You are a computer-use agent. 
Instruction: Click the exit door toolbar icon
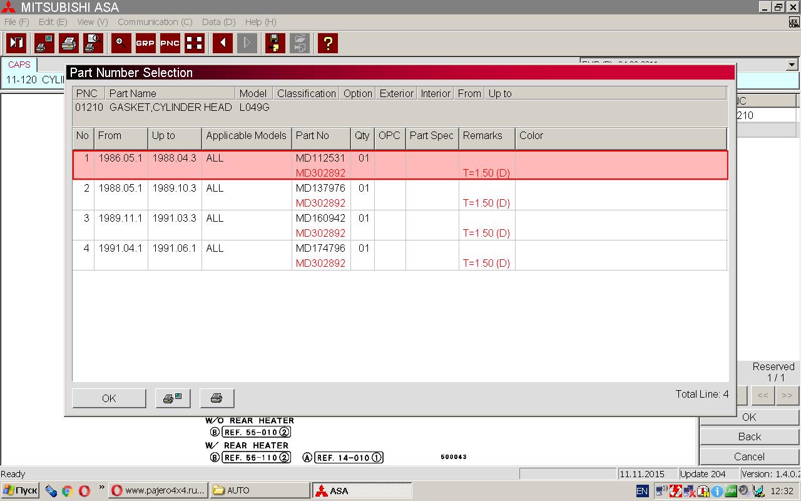click(x=16, y=43)
